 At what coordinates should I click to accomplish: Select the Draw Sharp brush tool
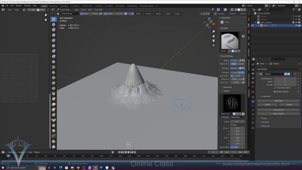pyautogui.click(x=53, y=25)
